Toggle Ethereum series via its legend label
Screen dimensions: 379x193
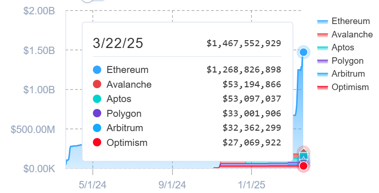tap(350, 21)
